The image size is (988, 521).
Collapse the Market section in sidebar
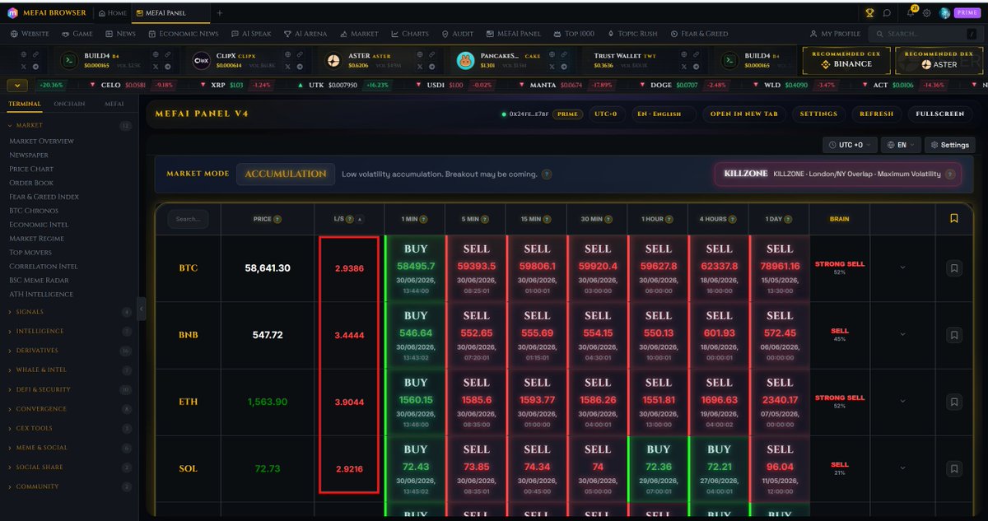click(69, 126)
